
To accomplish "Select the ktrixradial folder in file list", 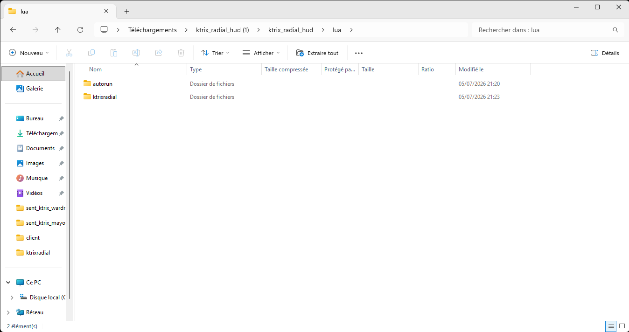I will pos(105,97).
